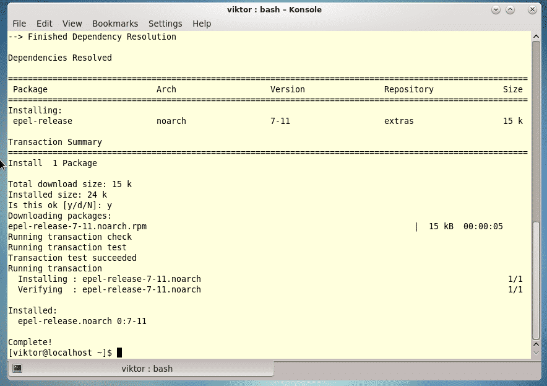Open the Settings menu
Image resolution: width=547 pixels, height=386 pixels.
(165, 24)
